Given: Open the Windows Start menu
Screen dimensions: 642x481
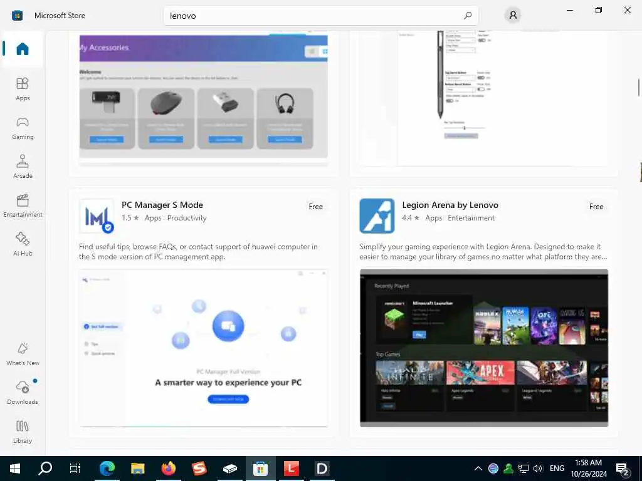Looking at the screenshot, I should [x=15, y=468].
